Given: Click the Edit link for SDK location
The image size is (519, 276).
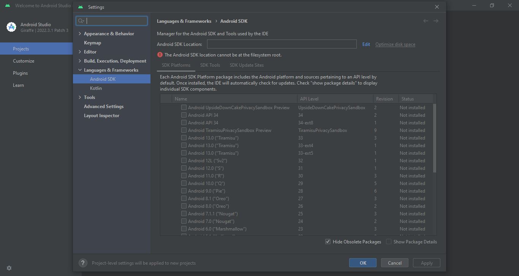Looking at the screenshot, I should (x=366, y=44).
